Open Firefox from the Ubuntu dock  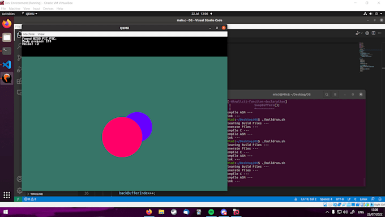point(7,24)
